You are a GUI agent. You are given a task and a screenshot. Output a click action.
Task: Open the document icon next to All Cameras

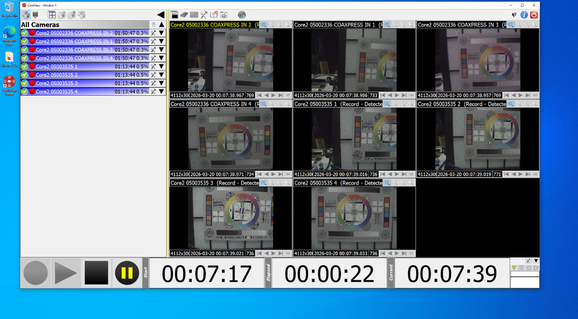coord(154,25)
